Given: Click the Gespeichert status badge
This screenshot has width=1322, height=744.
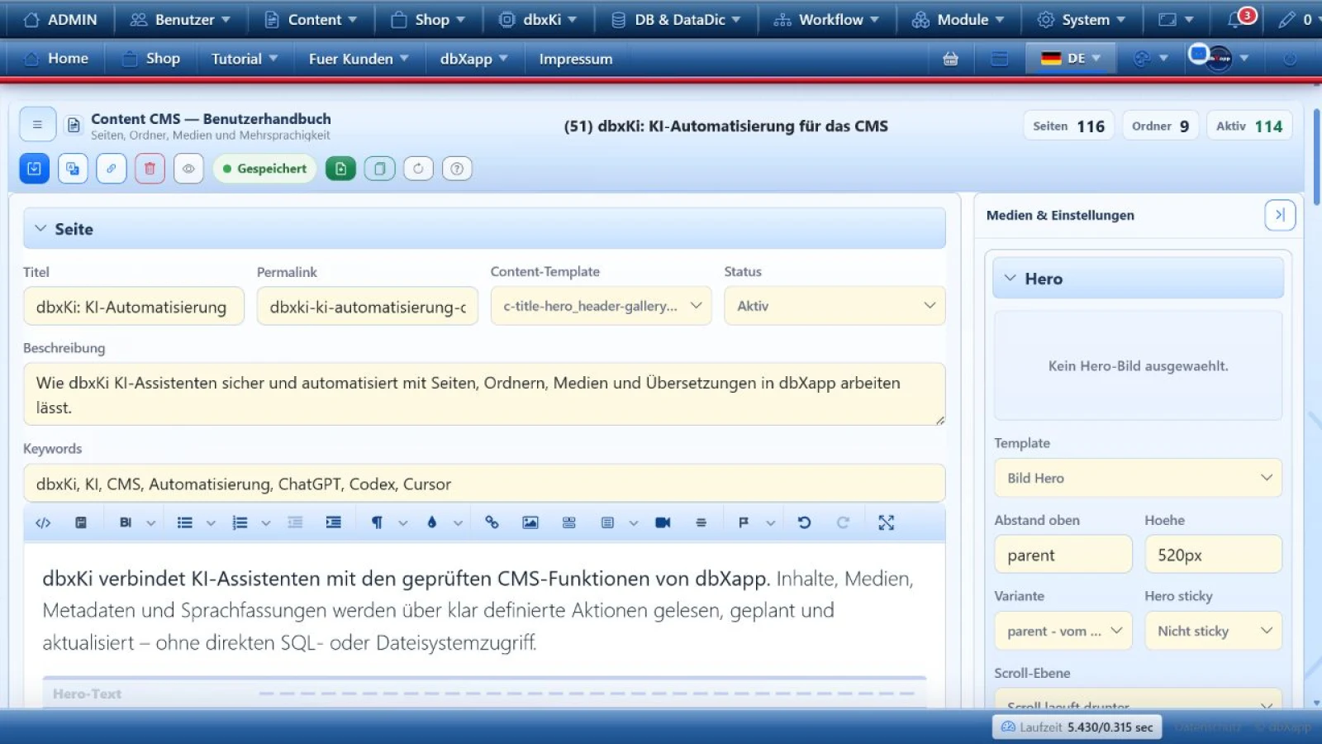Looking at the screenshot, I should (264, 169).
